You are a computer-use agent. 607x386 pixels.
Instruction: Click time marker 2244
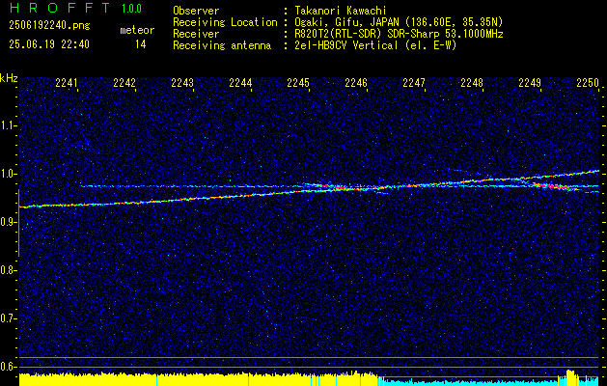point(240,82)
